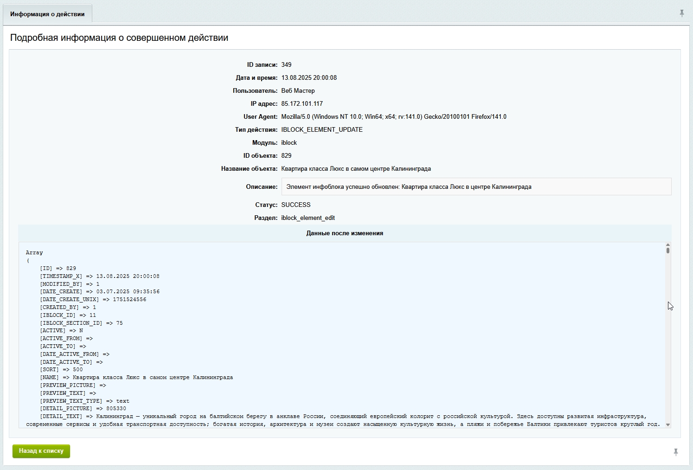Click the Название объекта value text

[x=356, y=169]
